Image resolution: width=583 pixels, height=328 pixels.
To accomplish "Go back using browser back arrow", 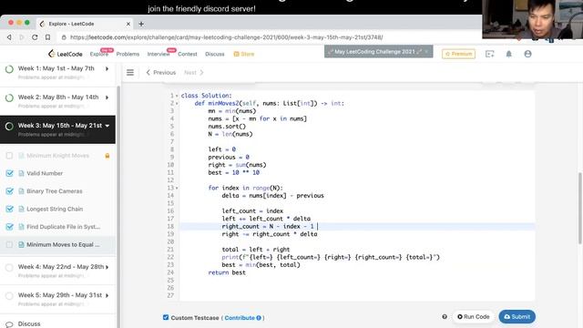I will pos(9,37).
